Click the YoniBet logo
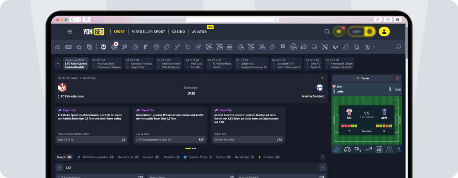Screen dimensions: 458x178 pyautogui.click(x=93, y=31)
